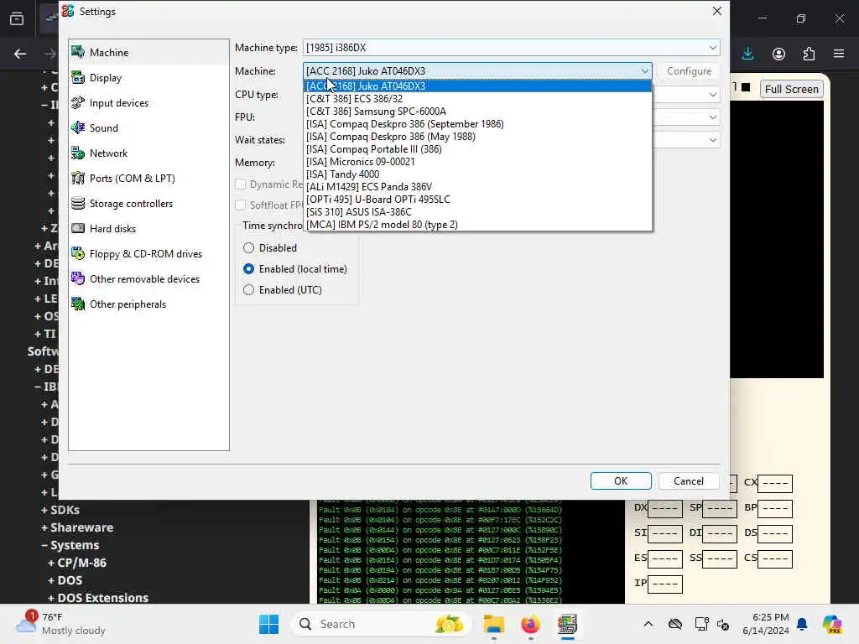
Task: Cancel the Settings dialog
Action: 689,480
